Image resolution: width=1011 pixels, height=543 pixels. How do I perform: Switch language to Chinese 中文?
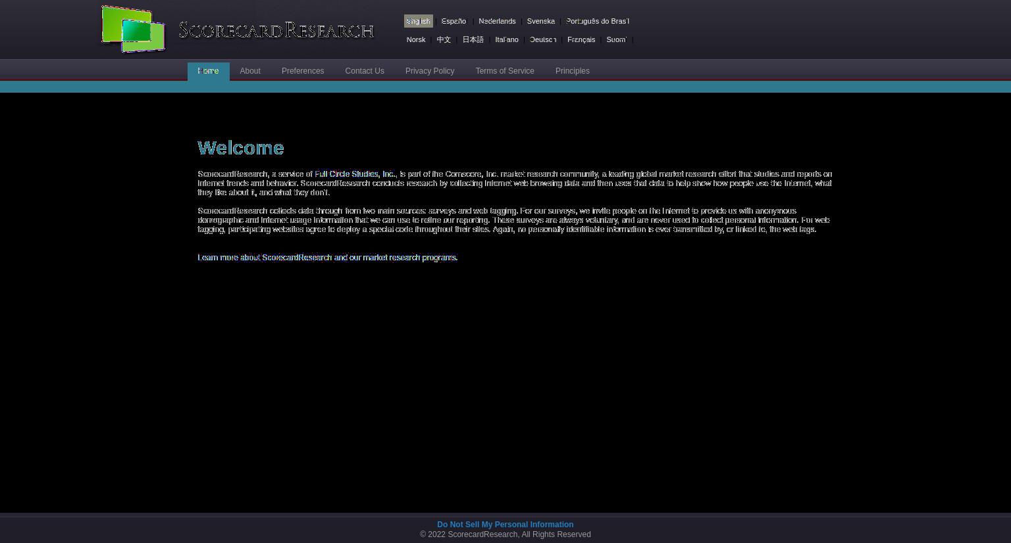(x=444, y=39)
